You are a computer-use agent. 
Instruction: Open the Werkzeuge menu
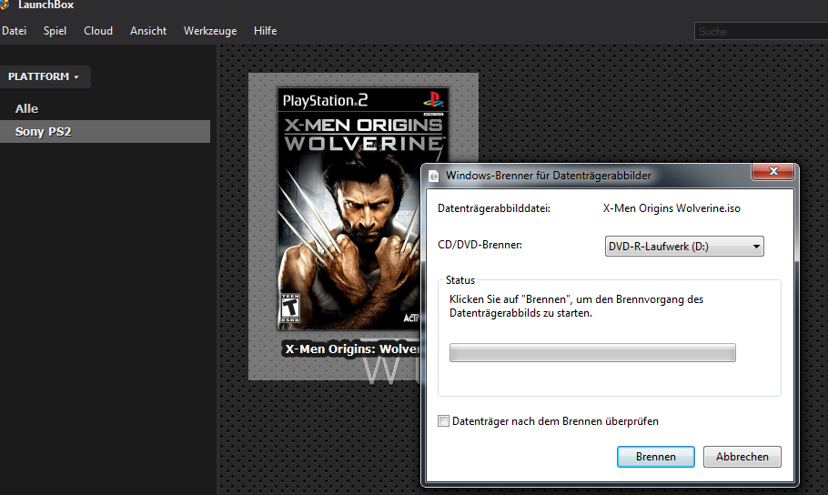coord(210,31)
